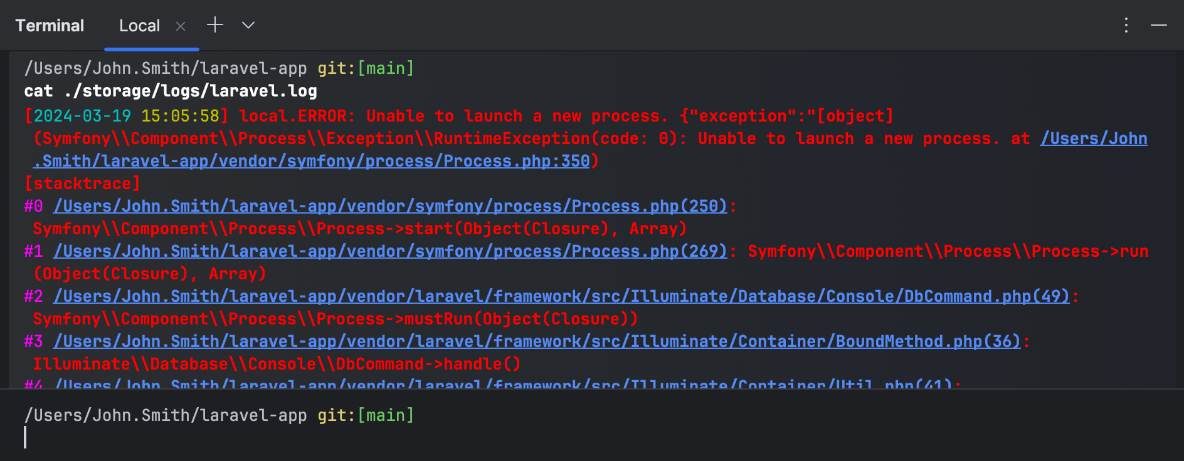Open BoundMethod.php(36) stack frame link
1184x461 pixels.
pos(537,341)
